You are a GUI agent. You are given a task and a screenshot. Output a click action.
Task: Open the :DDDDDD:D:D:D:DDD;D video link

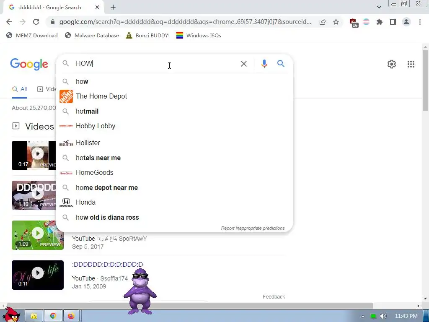107,265
